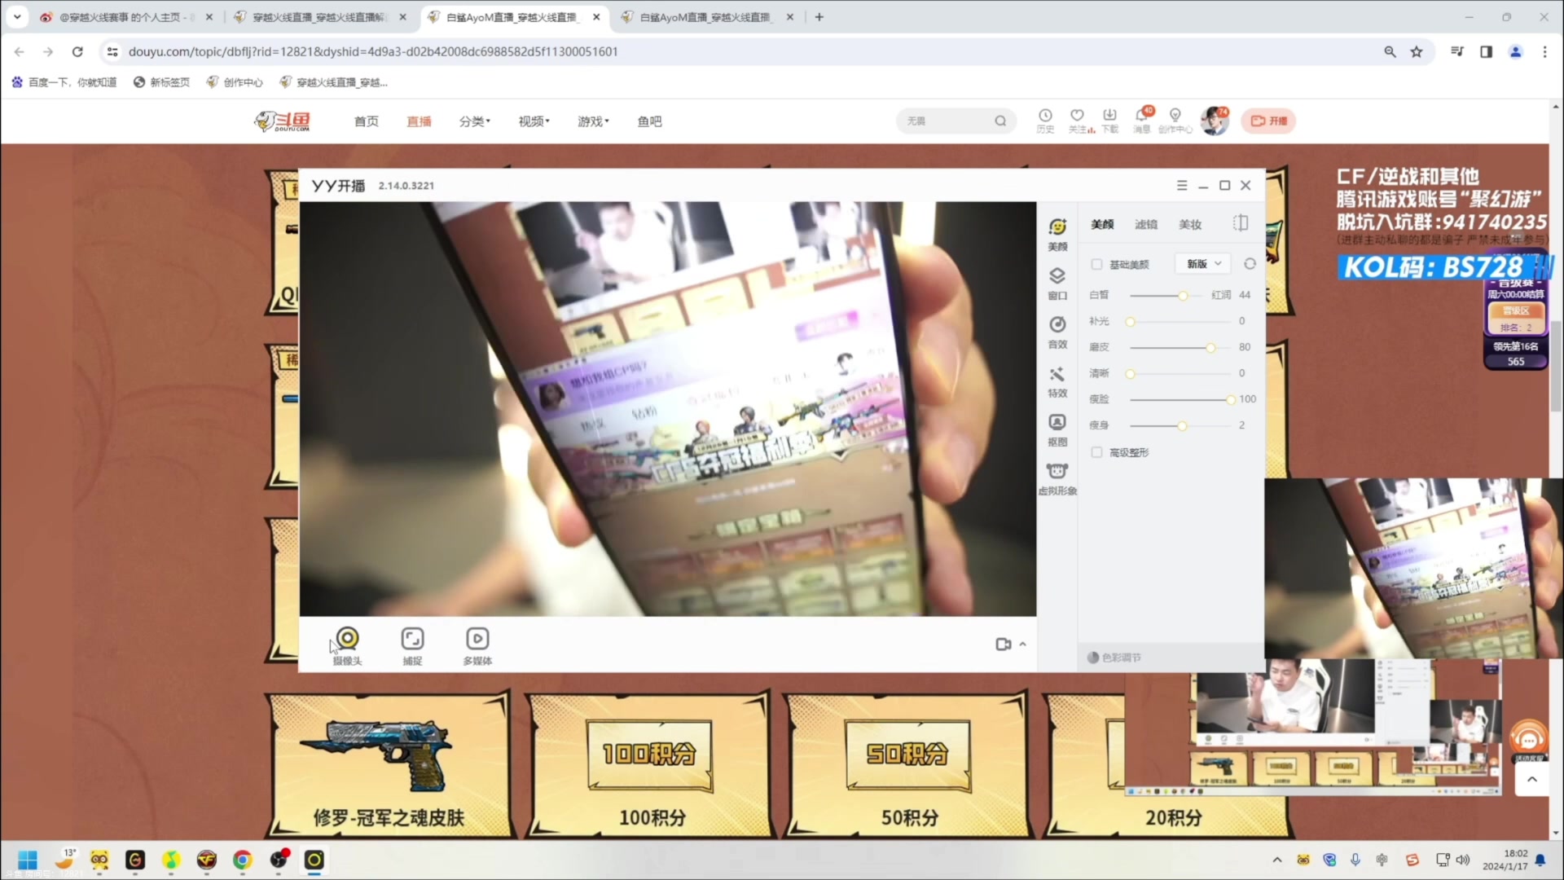Screen dimensions: 1564x880
Task: Reload the page in Chrome
Action: (x=77, y=51)
